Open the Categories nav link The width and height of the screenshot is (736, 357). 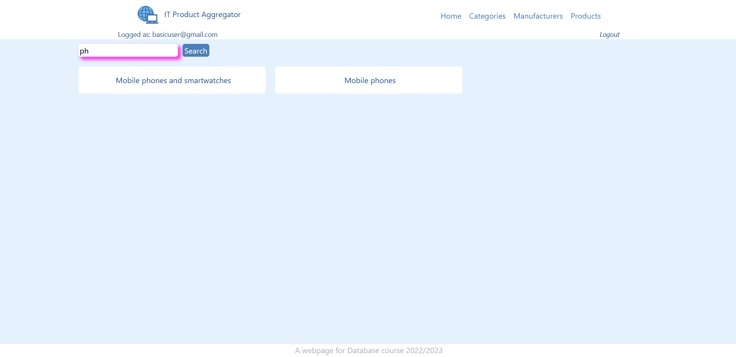point(487,16)
